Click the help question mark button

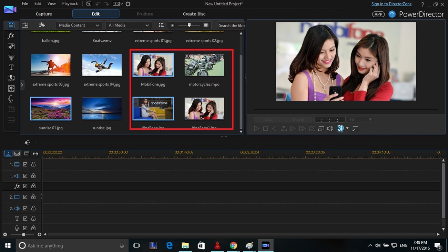(423, 4)
